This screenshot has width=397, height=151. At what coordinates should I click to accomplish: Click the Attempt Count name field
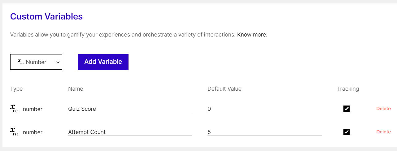point(130,132)
